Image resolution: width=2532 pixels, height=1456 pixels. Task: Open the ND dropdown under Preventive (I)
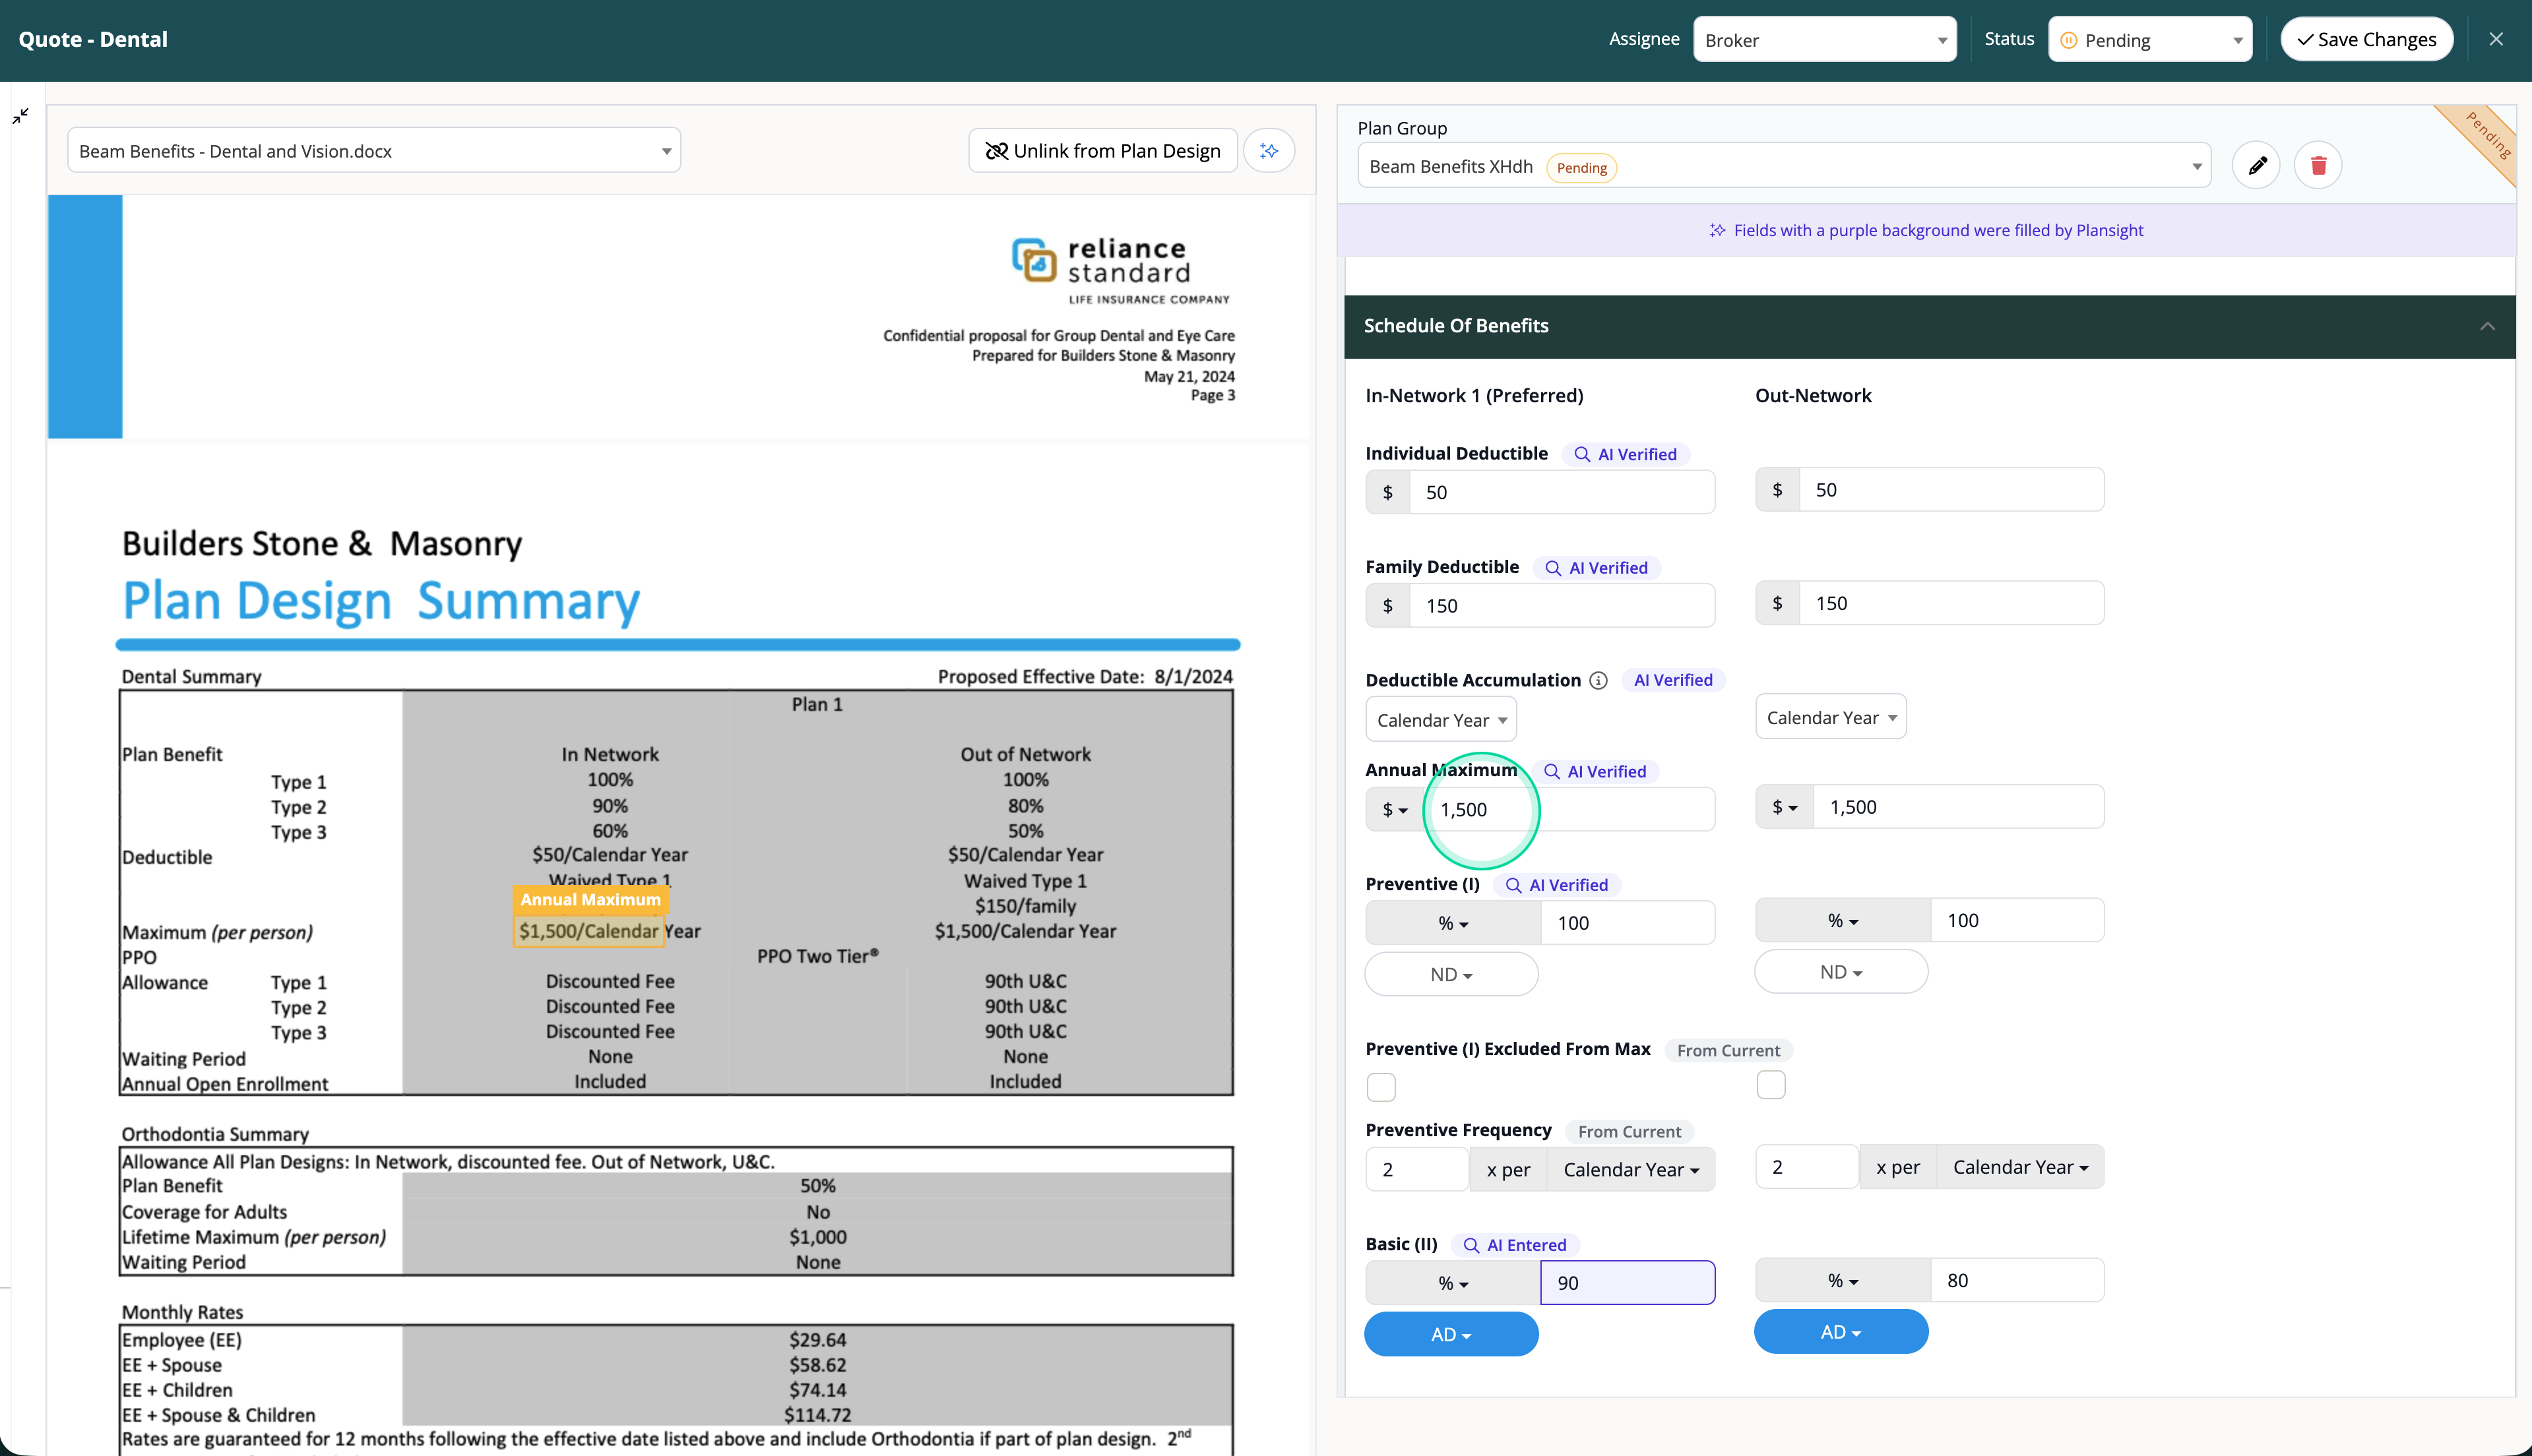[x=1451, y=973]
